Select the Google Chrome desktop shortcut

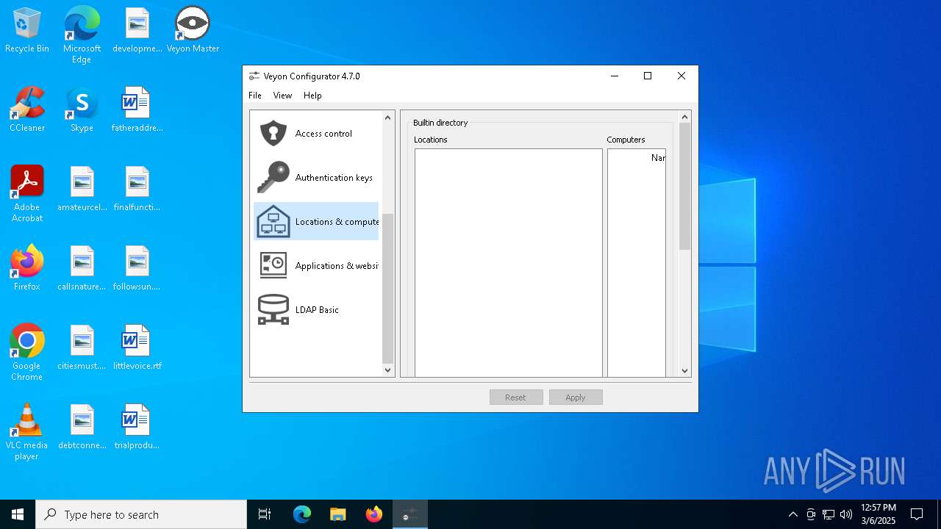click(27, 353)
